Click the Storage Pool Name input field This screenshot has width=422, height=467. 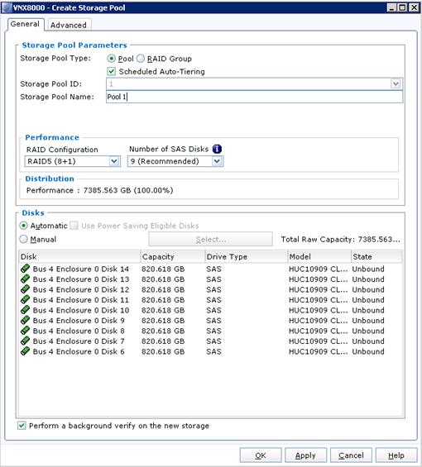254,97
